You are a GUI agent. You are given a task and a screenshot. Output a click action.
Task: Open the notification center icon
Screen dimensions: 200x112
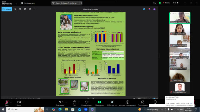click(x=196, y=109)
